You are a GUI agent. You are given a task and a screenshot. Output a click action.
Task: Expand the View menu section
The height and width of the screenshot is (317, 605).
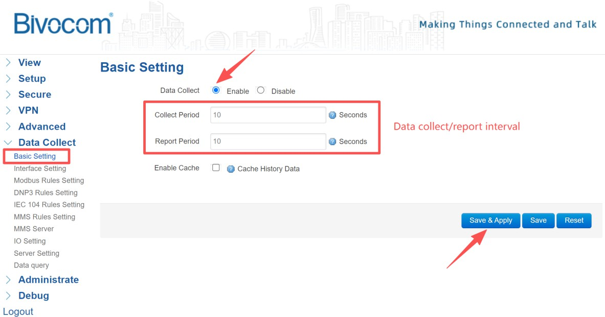[x=29, y=63]
